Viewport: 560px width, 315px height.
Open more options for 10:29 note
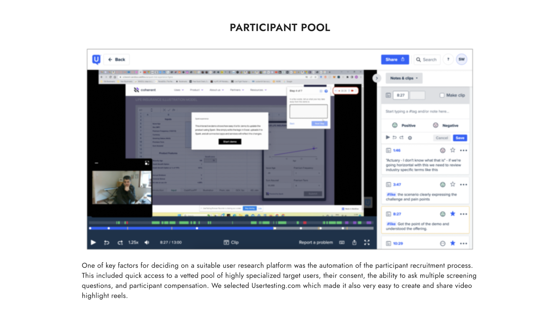tap(463, 244)
